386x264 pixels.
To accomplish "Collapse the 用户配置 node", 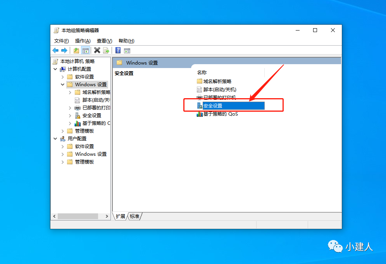I will (55, 139).
